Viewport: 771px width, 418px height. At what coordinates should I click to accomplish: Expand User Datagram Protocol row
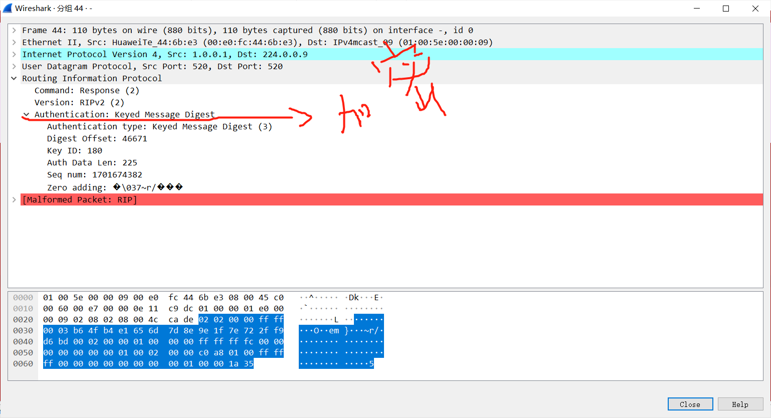click(x=15, y=67)
